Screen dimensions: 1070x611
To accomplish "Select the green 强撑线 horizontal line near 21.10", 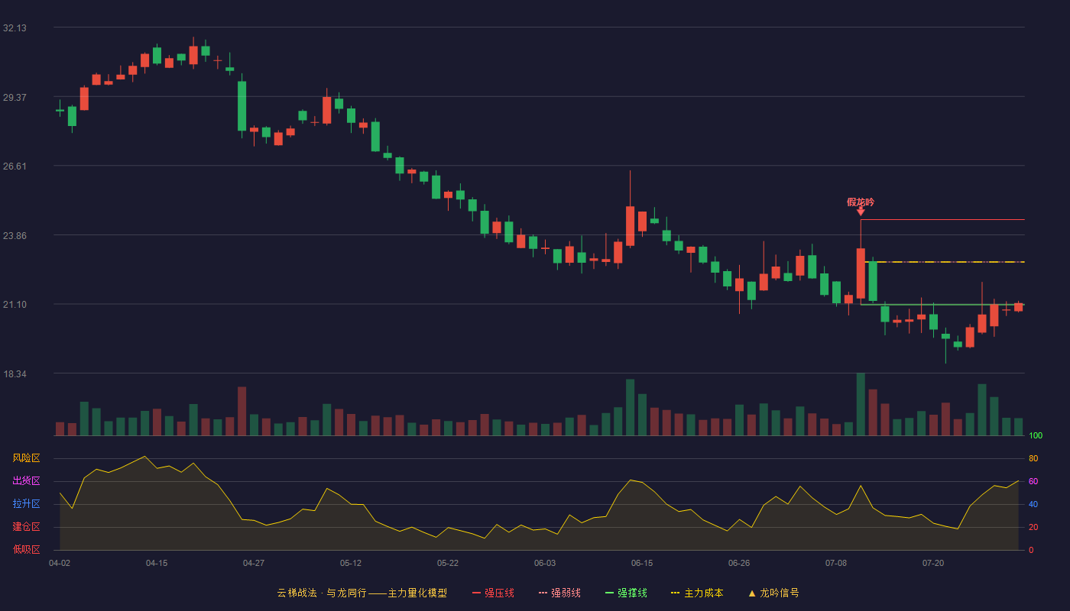I will (x=942, y=305).
